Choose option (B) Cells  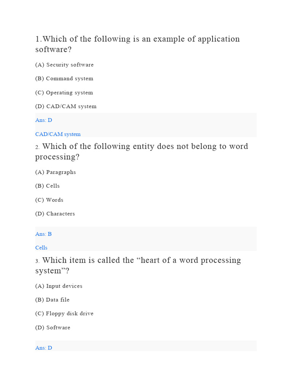[x=48, y=186]
